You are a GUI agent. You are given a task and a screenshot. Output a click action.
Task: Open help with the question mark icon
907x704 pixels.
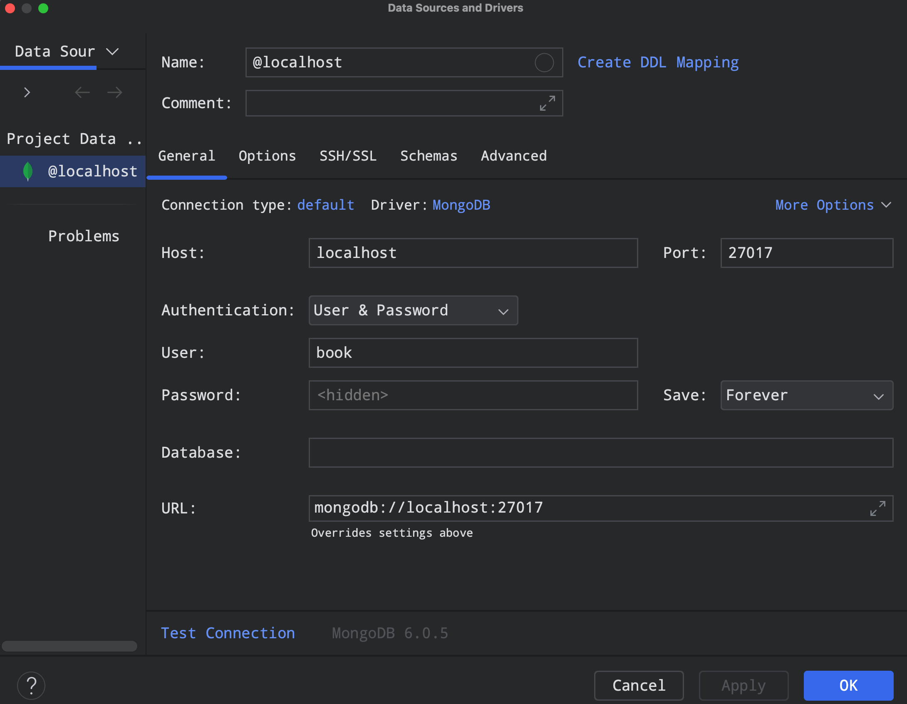pyautogui.click(x=31, y=685)
